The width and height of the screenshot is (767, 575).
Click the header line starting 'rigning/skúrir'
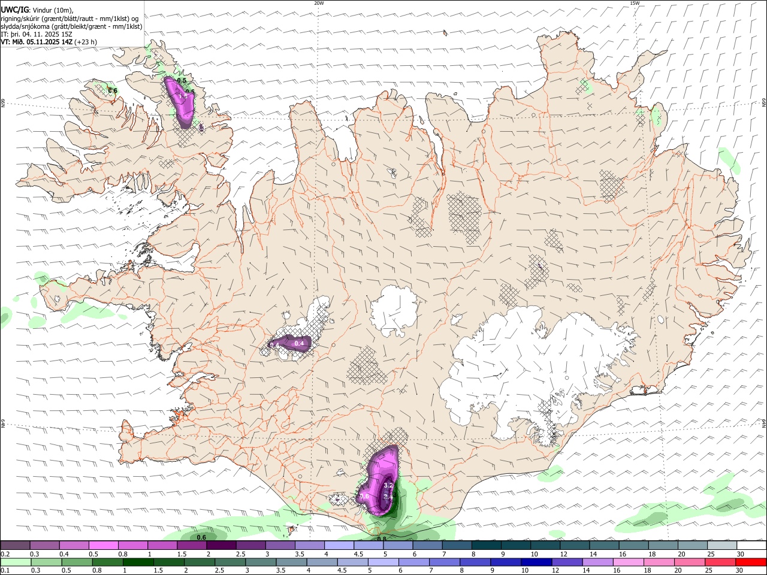pos(70,19)
